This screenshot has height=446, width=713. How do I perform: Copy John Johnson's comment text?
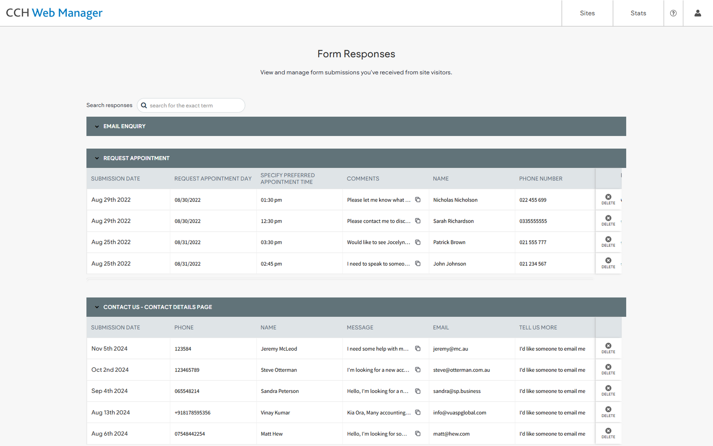(x=418, y=264)
